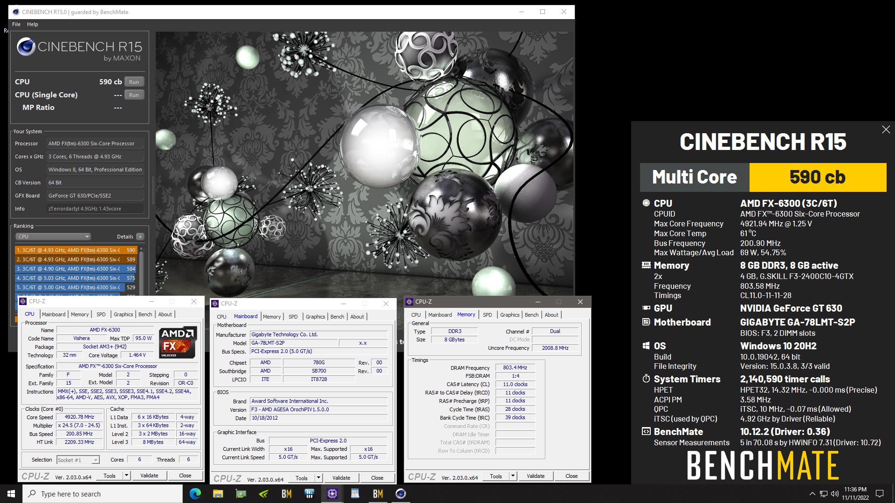Open the volume icon in the tray

pyautogui.click(x=834, y=494)
